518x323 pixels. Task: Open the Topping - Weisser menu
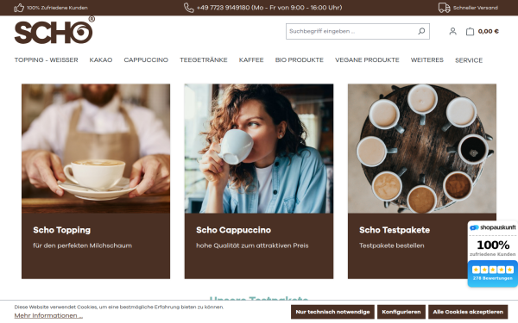47,60
